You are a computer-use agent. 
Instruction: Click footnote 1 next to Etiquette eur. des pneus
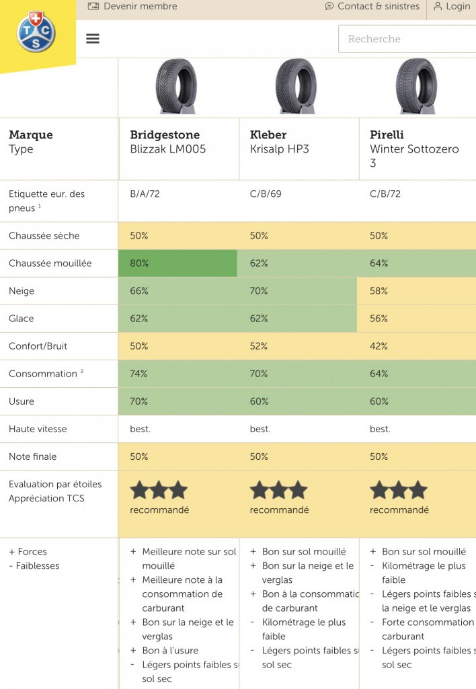(x=40, y=206)
